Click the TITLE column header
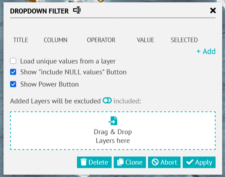 tap(21, 40)
